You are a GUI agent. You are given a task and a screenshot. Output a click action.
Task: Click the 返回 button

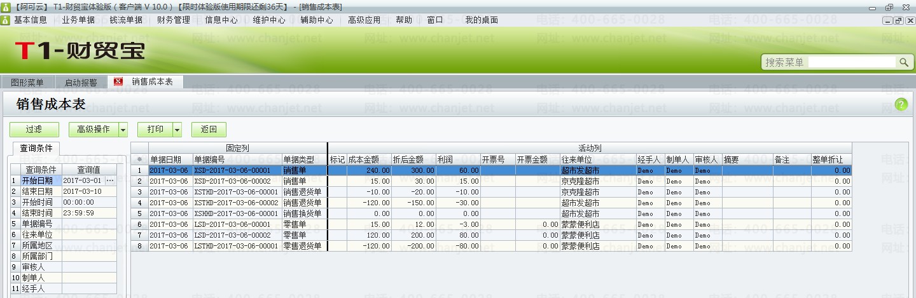209,130
